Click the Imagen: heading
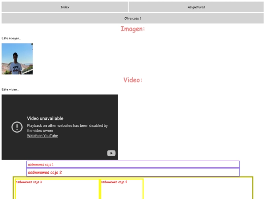266x199 pixels. (133, 29)
